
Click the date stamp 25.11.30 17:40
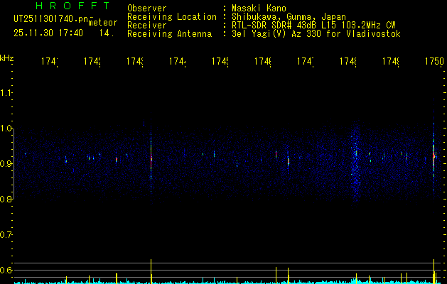[x=48, y=33]
